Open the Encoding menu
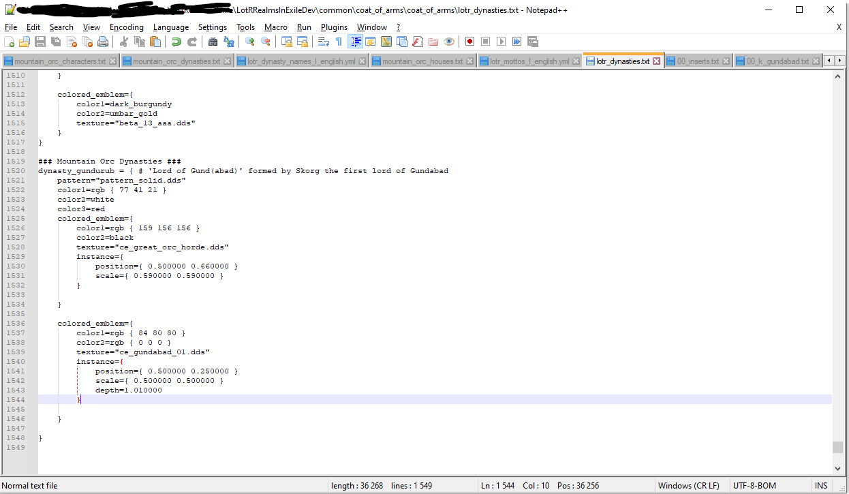The height and width of the screenshot is (494, 849). tap(127, 27)
